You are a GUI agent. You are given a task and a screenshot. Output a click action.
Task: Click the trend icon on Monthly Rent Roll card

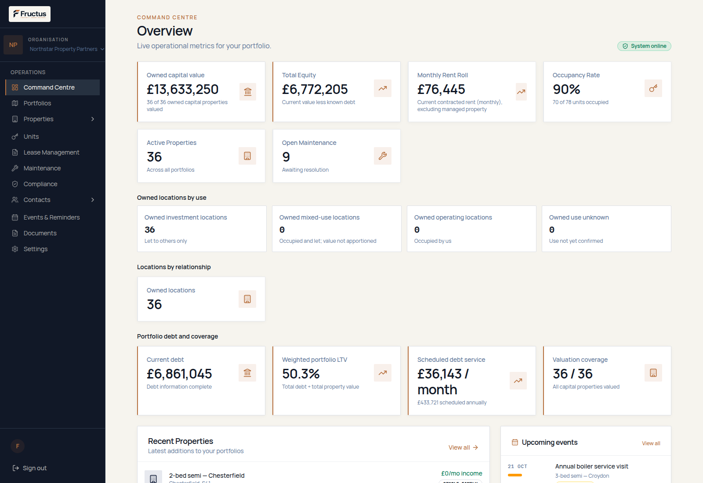(x=521, y=92)
